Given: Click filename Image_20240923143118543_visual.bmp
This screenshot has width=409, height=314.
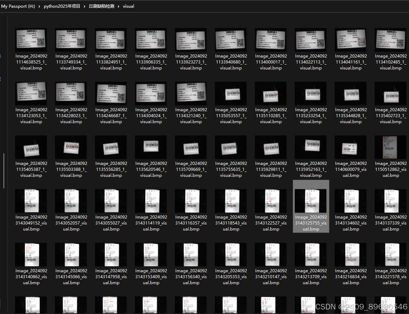Looking at the screenshot, I should coord(231,223).
